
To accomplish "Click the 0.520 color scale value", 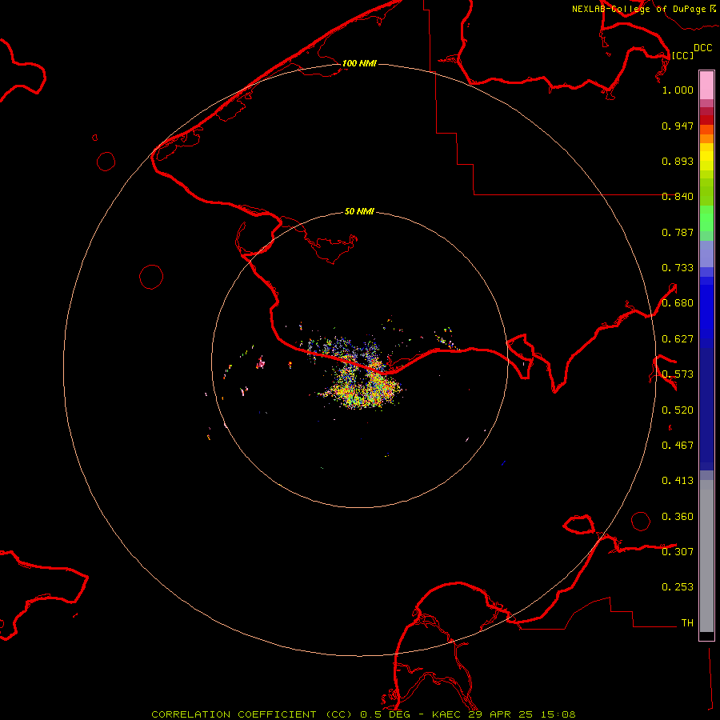I will tap(678, 410).
